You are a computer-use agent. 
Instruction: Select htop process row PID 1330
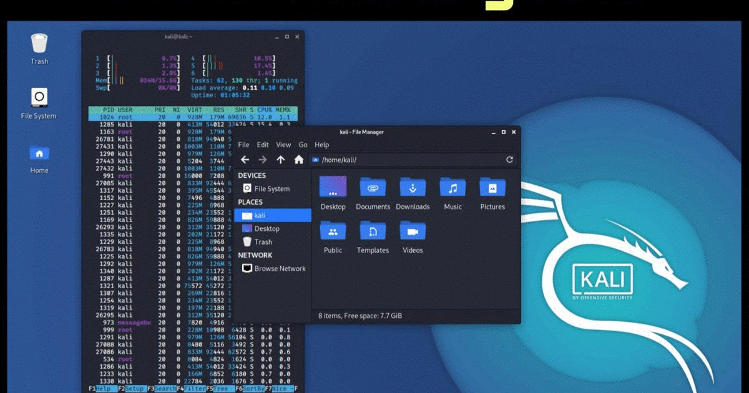tap(193, 381)
